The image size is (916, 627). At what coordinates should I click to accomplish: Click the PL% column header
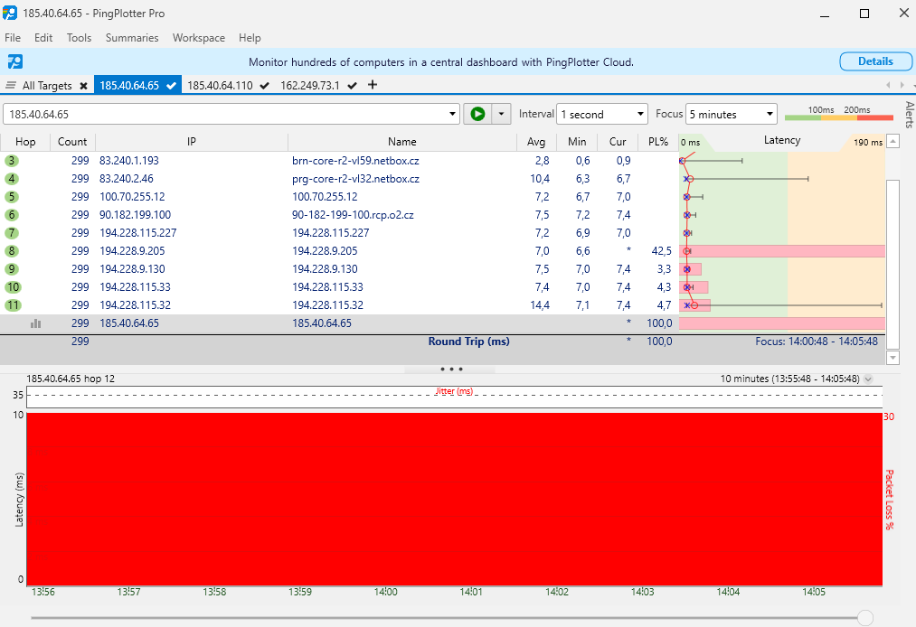pos(657,142)
